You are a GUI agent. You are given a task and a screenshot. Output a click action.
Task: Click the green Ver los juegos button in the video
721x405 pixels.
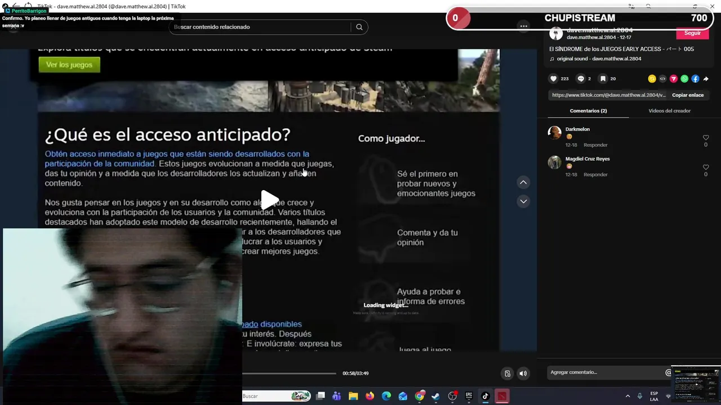click(69, 65)
